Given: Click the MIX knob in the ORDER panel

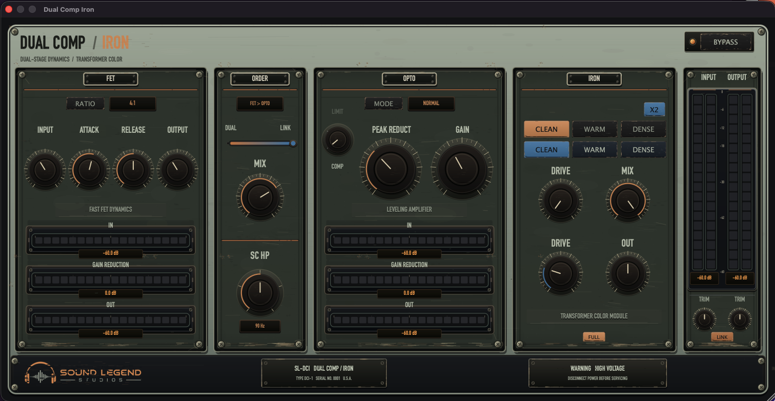Looking at the screenshot, I should [x=260, y=197].
